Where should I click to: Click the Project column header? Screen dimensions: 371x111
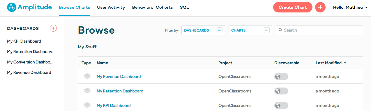pyautogui.click(x=225, y=63)
